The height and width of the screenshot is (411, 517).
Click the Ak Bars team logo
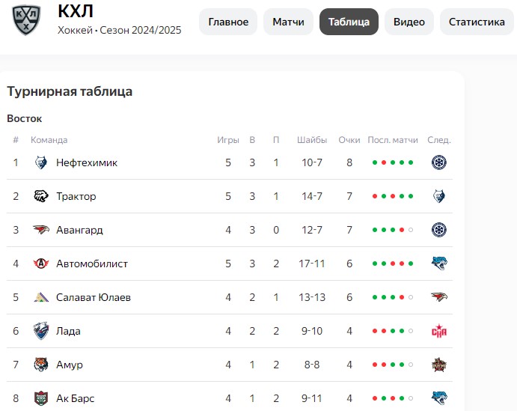[x=41, y=398]
